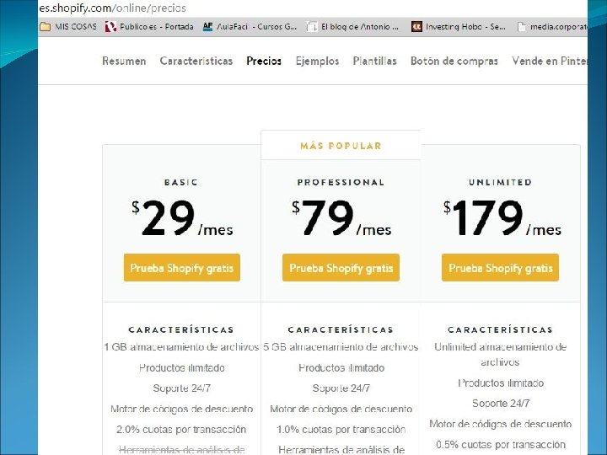Go to the Ejemplos navigation tab
Screen dimensions: 607x455
(317, 61)
